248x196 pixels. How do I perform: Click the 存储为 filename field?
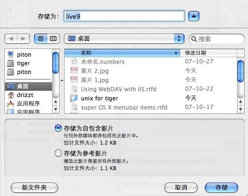124,16
